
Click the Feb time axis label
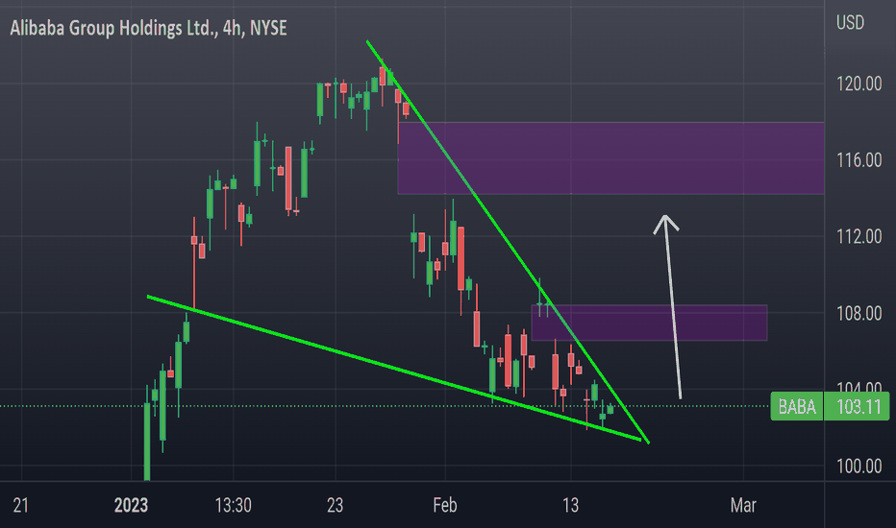click(x=445, y=505)
